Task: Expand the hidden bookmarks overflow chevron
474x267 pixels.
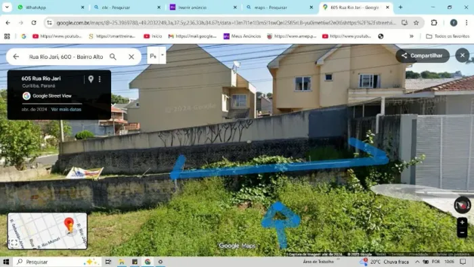Action: [412, 37]
